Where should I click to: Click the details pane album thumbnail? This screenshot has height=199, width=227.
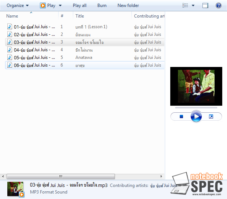tap(15, 189)
